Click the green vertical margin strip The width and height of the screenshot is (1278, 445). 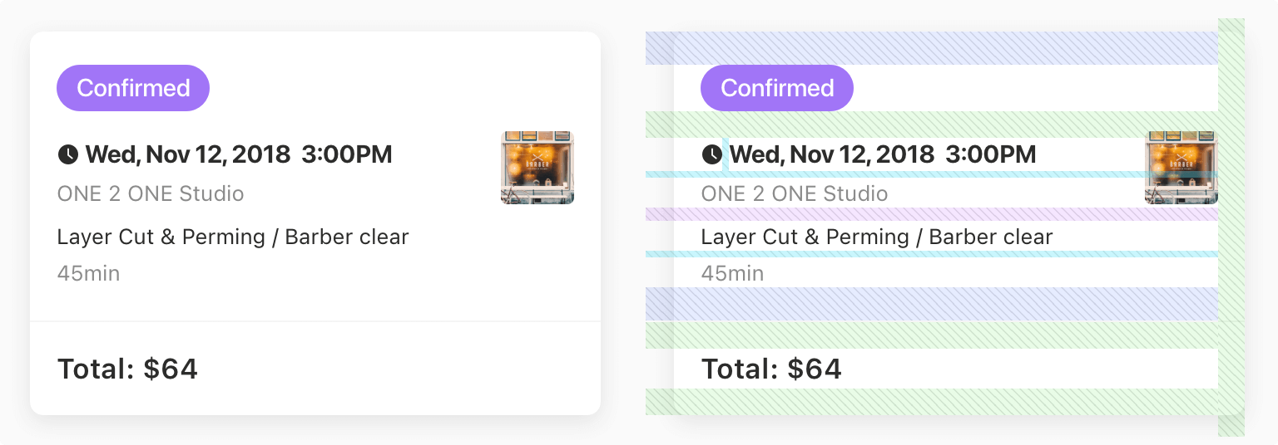(x=1231, y=227)
